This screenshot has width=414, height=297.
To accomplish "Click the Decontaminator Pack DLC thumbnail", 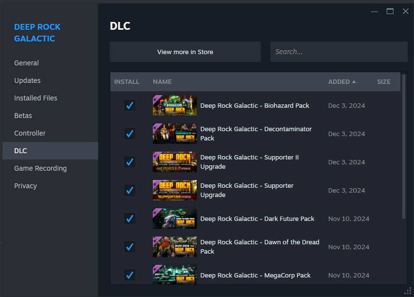I will pos(175,134).
